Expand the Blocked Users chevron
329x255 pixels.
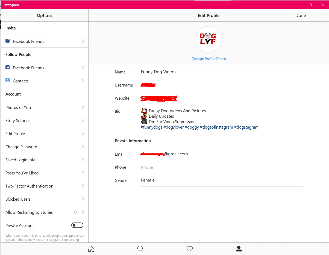click(83, 199)
